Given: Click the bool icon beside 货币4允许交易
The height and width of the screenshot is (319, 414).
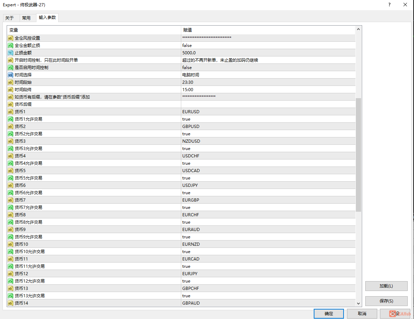Looking at the screenshot, I should tap(10, 163).
